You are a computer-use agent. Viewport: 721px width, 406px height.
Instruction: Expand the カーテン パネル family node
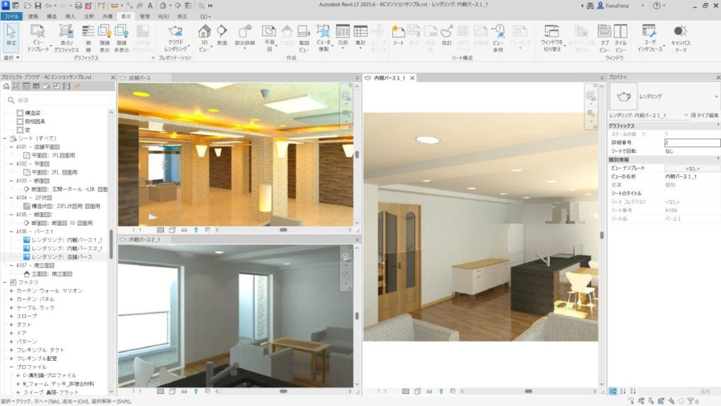coord(11,299)
